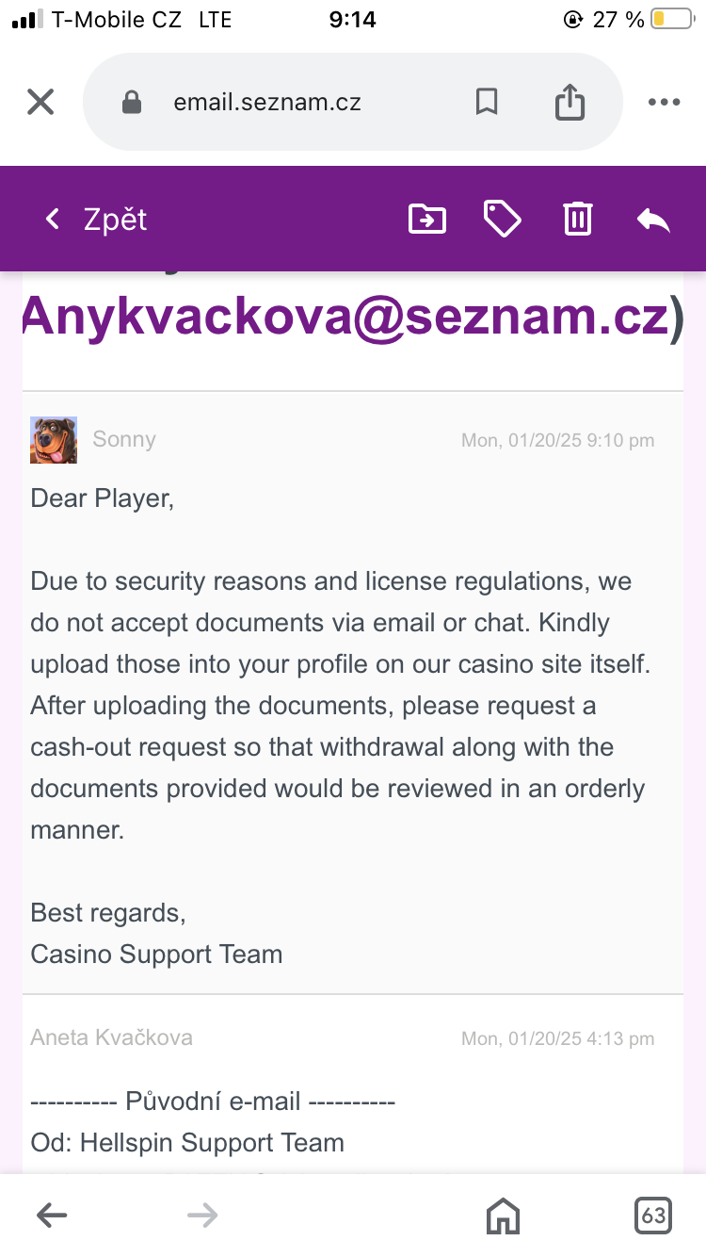Delete the email with the trash icon
Screen dimensions: 706x1257
(x=577, y=218)
